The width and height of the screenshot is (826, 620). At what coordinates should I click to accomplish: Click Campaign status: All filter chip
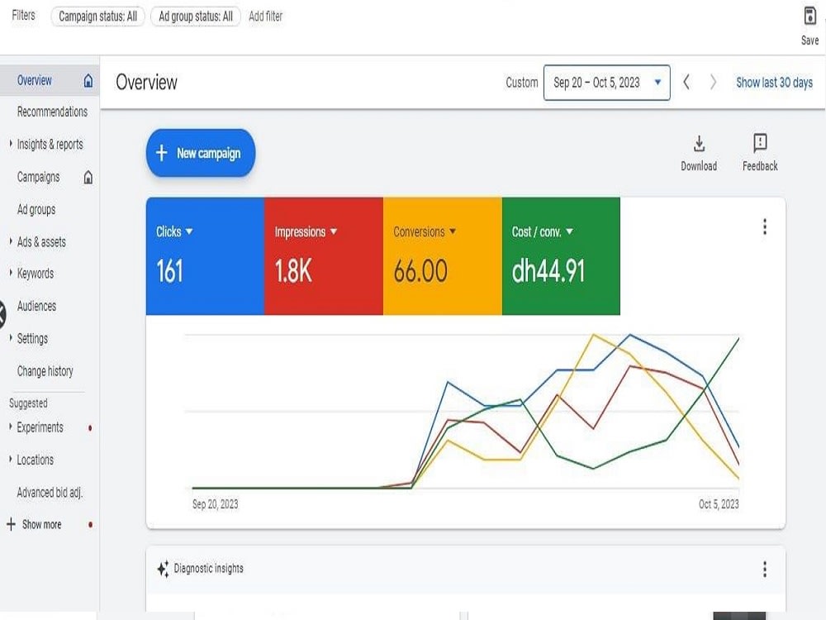click(x=97, y=17)
